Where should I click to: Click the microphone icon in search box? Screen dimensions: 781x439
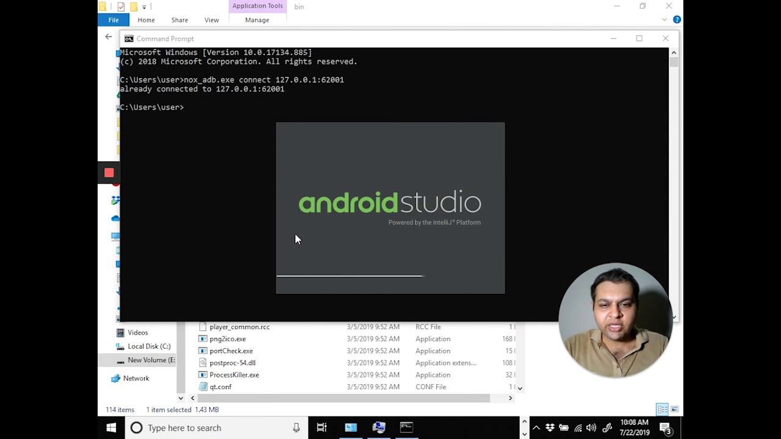(x=297, y=428)
